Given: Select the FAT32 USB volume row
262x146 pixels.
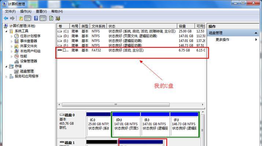Looking at the screenshot, I should 131,50.
